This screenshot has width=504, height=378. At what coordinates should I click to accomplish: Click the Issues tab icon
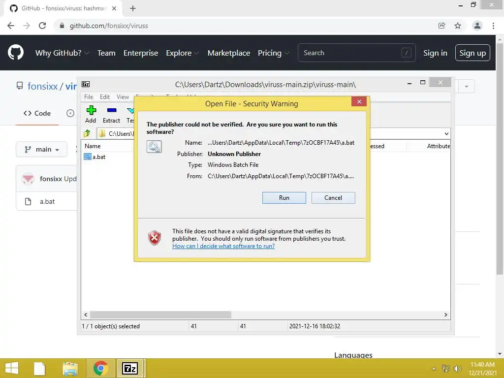point(70,113)
